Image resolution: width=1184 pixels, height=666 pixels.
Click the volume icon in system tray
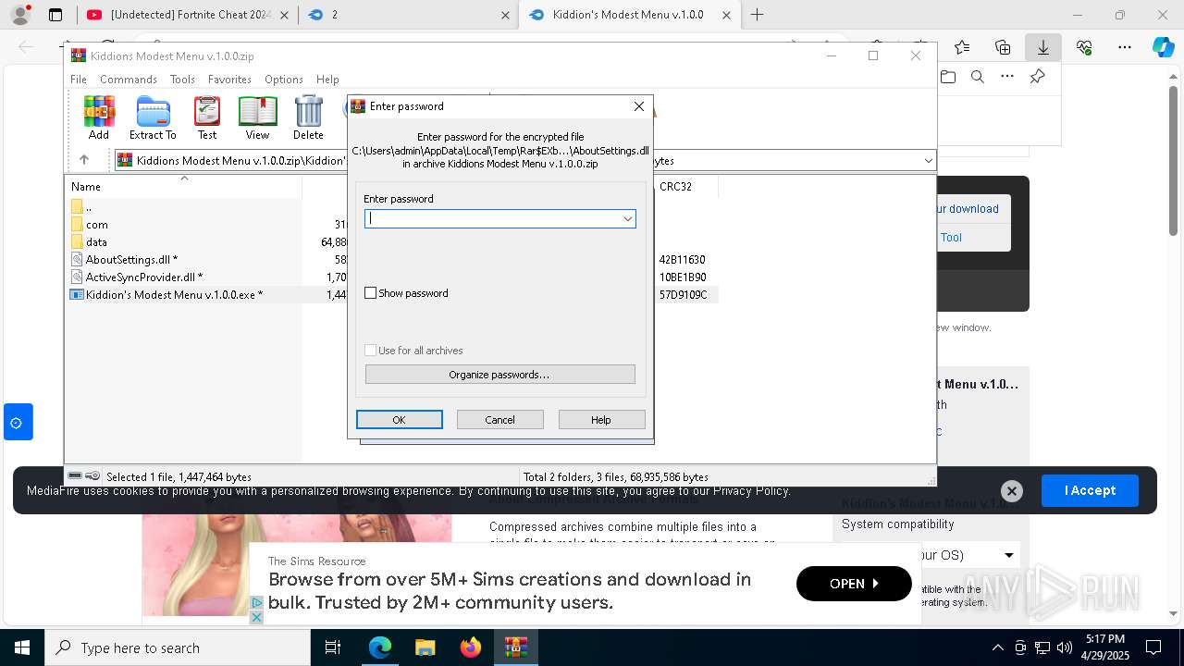[1065, 647]
